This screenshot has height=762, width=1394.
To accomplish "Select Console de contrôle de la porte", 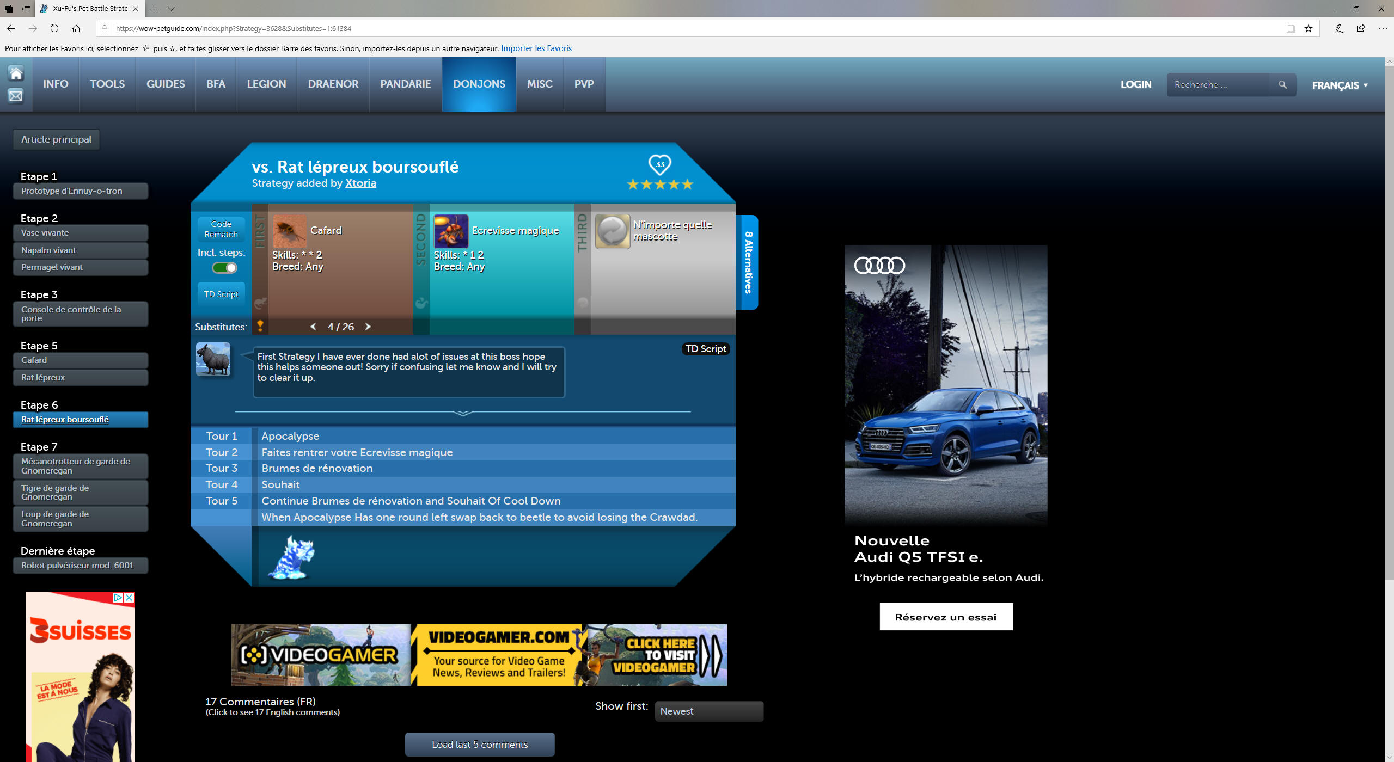I will (x=80, y=314).
